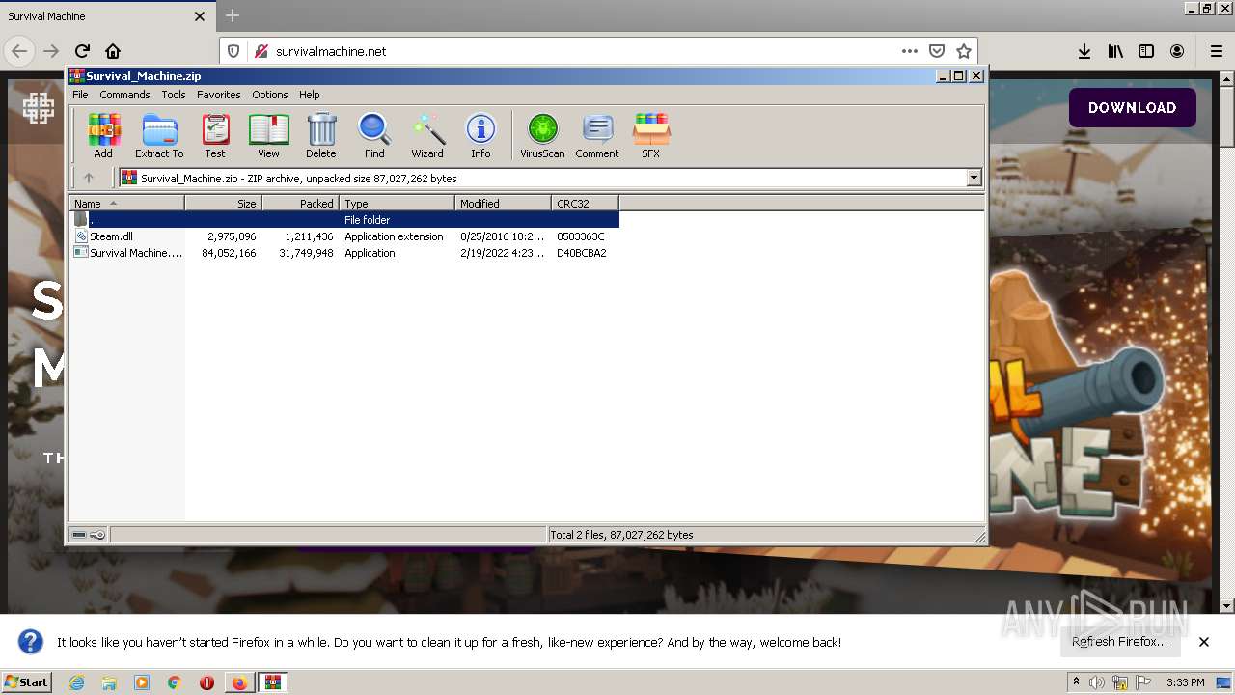Go to Firefox home page
1235x695 pixels.
pyautogui.click(x=113, y=51)
